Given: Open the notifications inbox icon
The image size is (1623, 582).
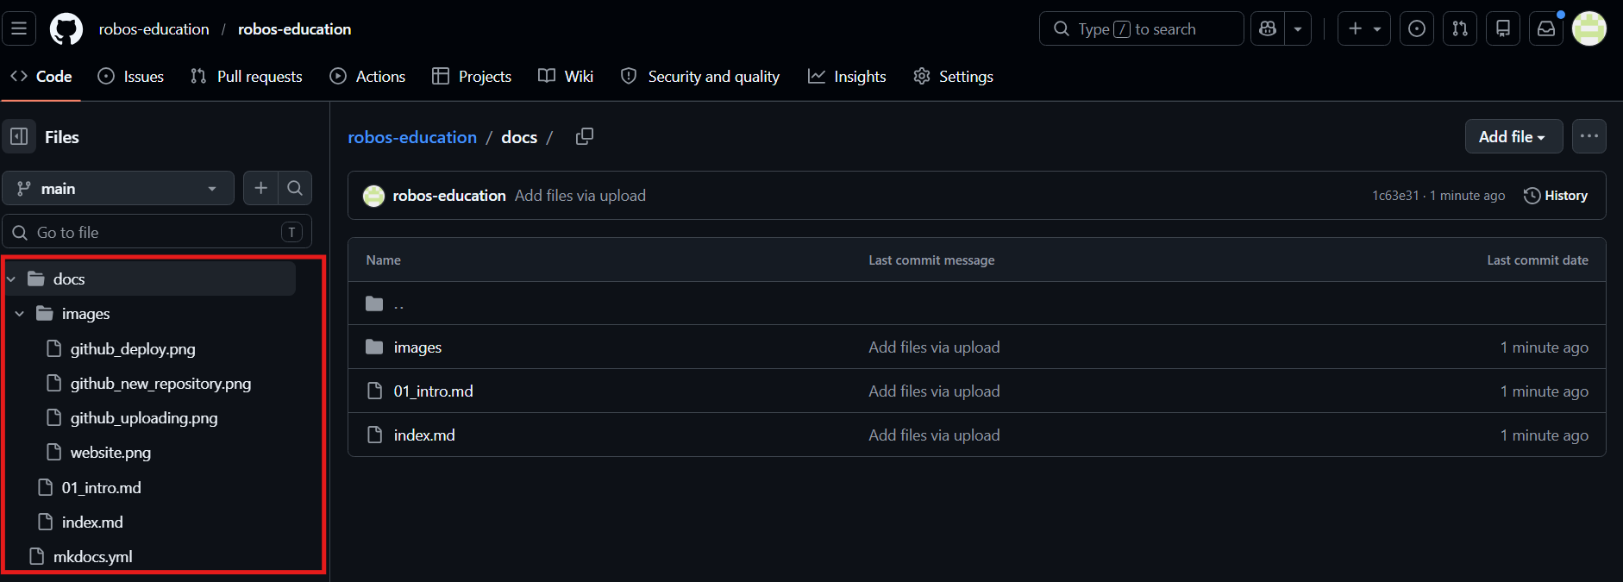Looking at the screenshot, I should click(x=1545, y=28).
